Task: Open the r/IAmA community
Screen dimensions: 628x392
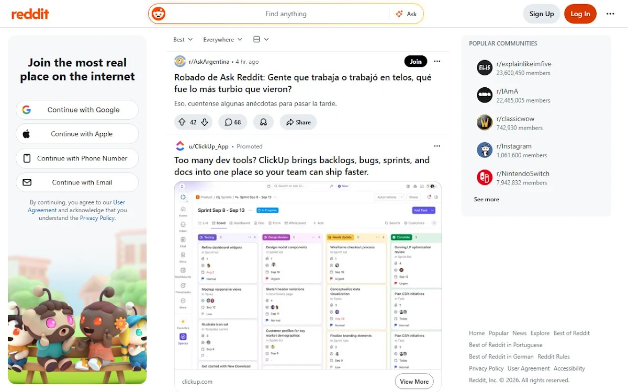Action: click(x=508, y=91)
